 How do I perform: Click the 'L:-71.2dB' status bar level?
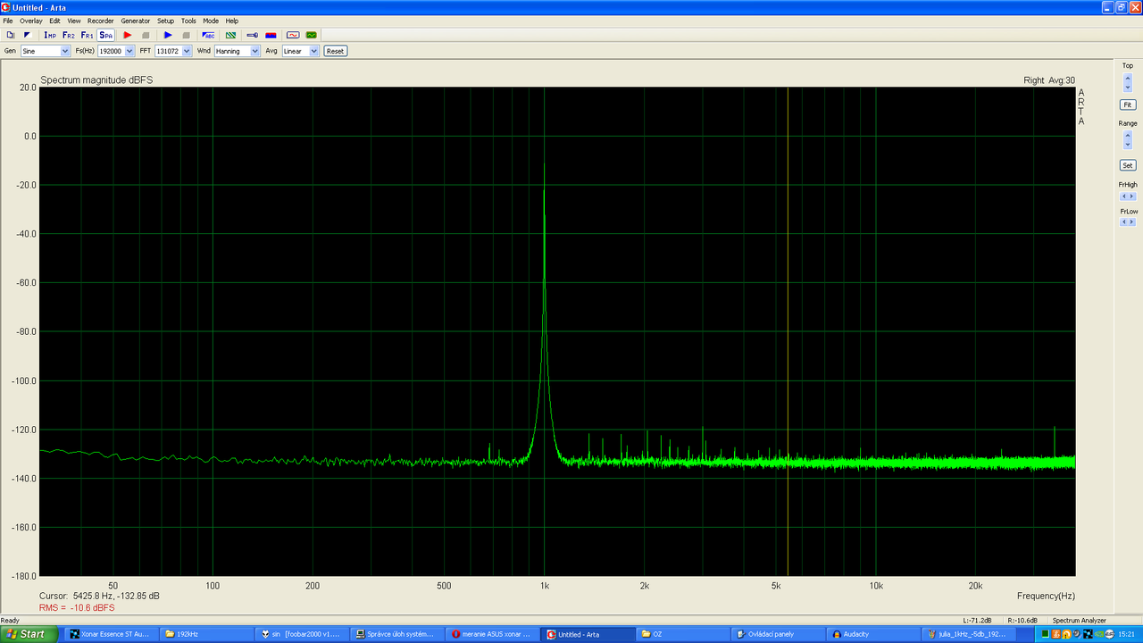point(978,620)
